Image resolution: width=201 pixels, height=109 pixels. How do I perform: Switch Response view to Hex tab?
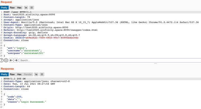tap(19, 74)
